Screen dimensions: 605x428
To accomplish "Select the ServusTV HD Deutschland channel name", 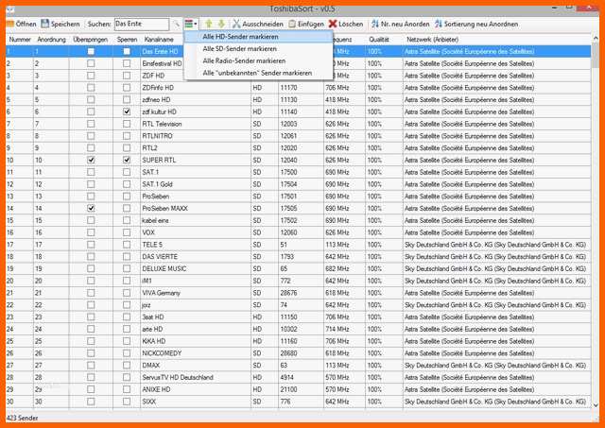I will click(178, 378).
